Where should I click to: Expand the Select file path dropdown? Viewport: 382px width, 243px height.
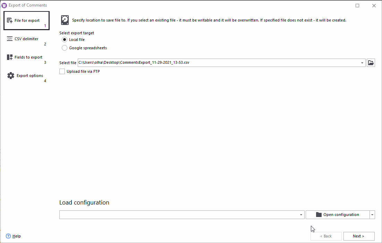click(x=362, y=63)
